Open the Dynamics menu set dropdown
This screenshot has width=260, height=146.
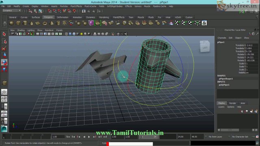[12, 11]
